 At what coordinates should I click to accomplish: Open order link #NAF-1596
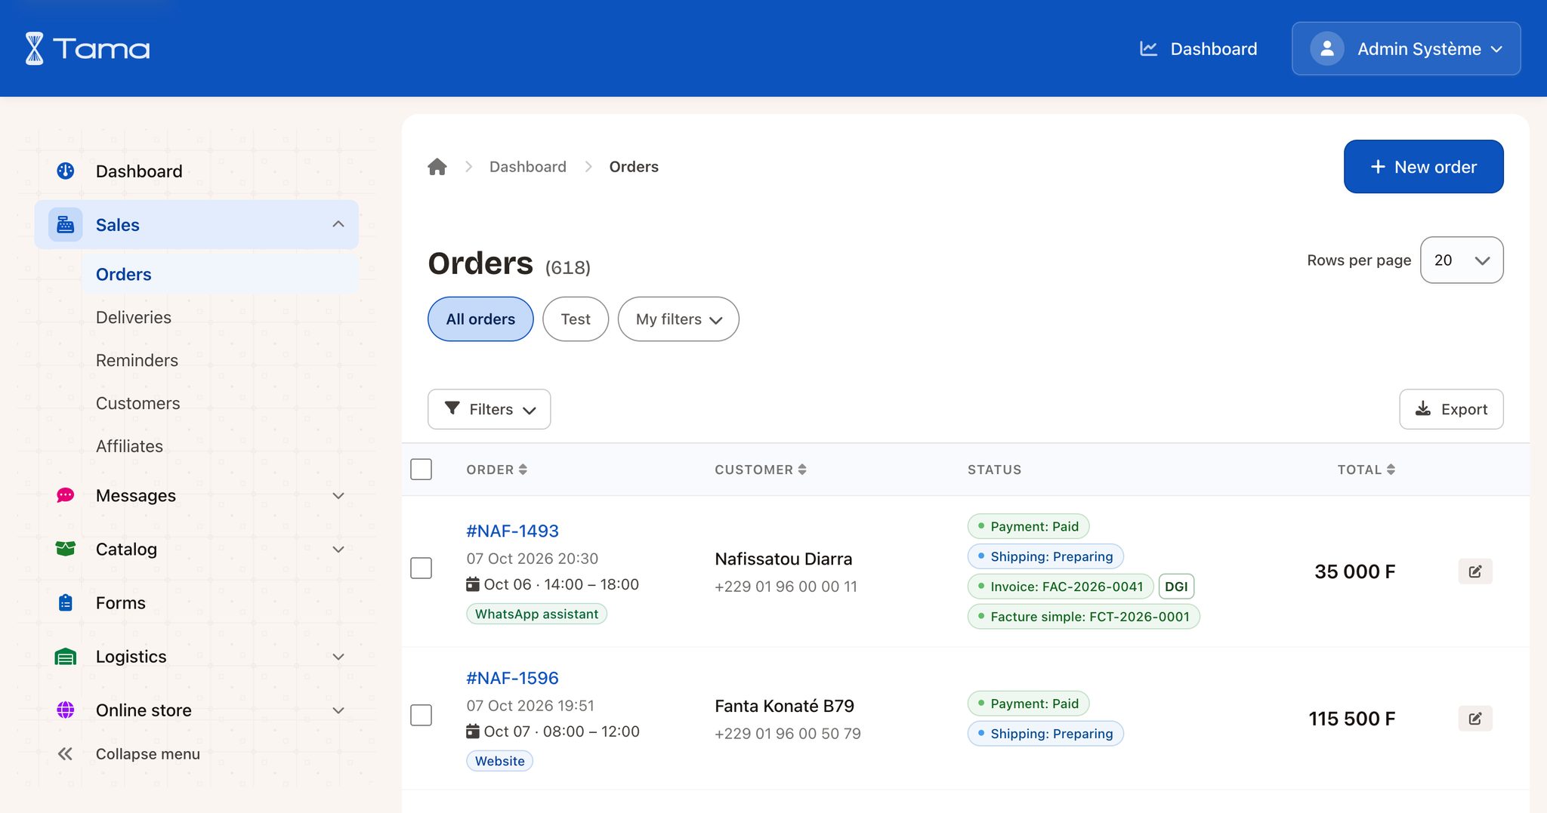(512, 678)
